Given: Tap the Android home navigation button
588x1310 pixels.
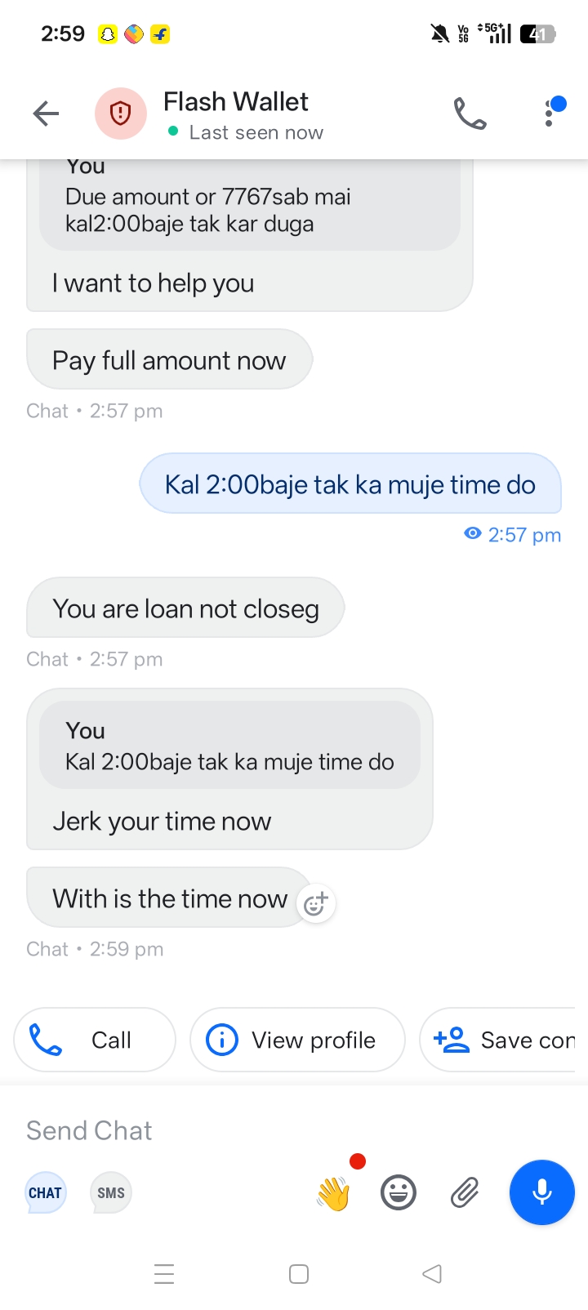Looking at the screenshot, I should [299, 1274].
